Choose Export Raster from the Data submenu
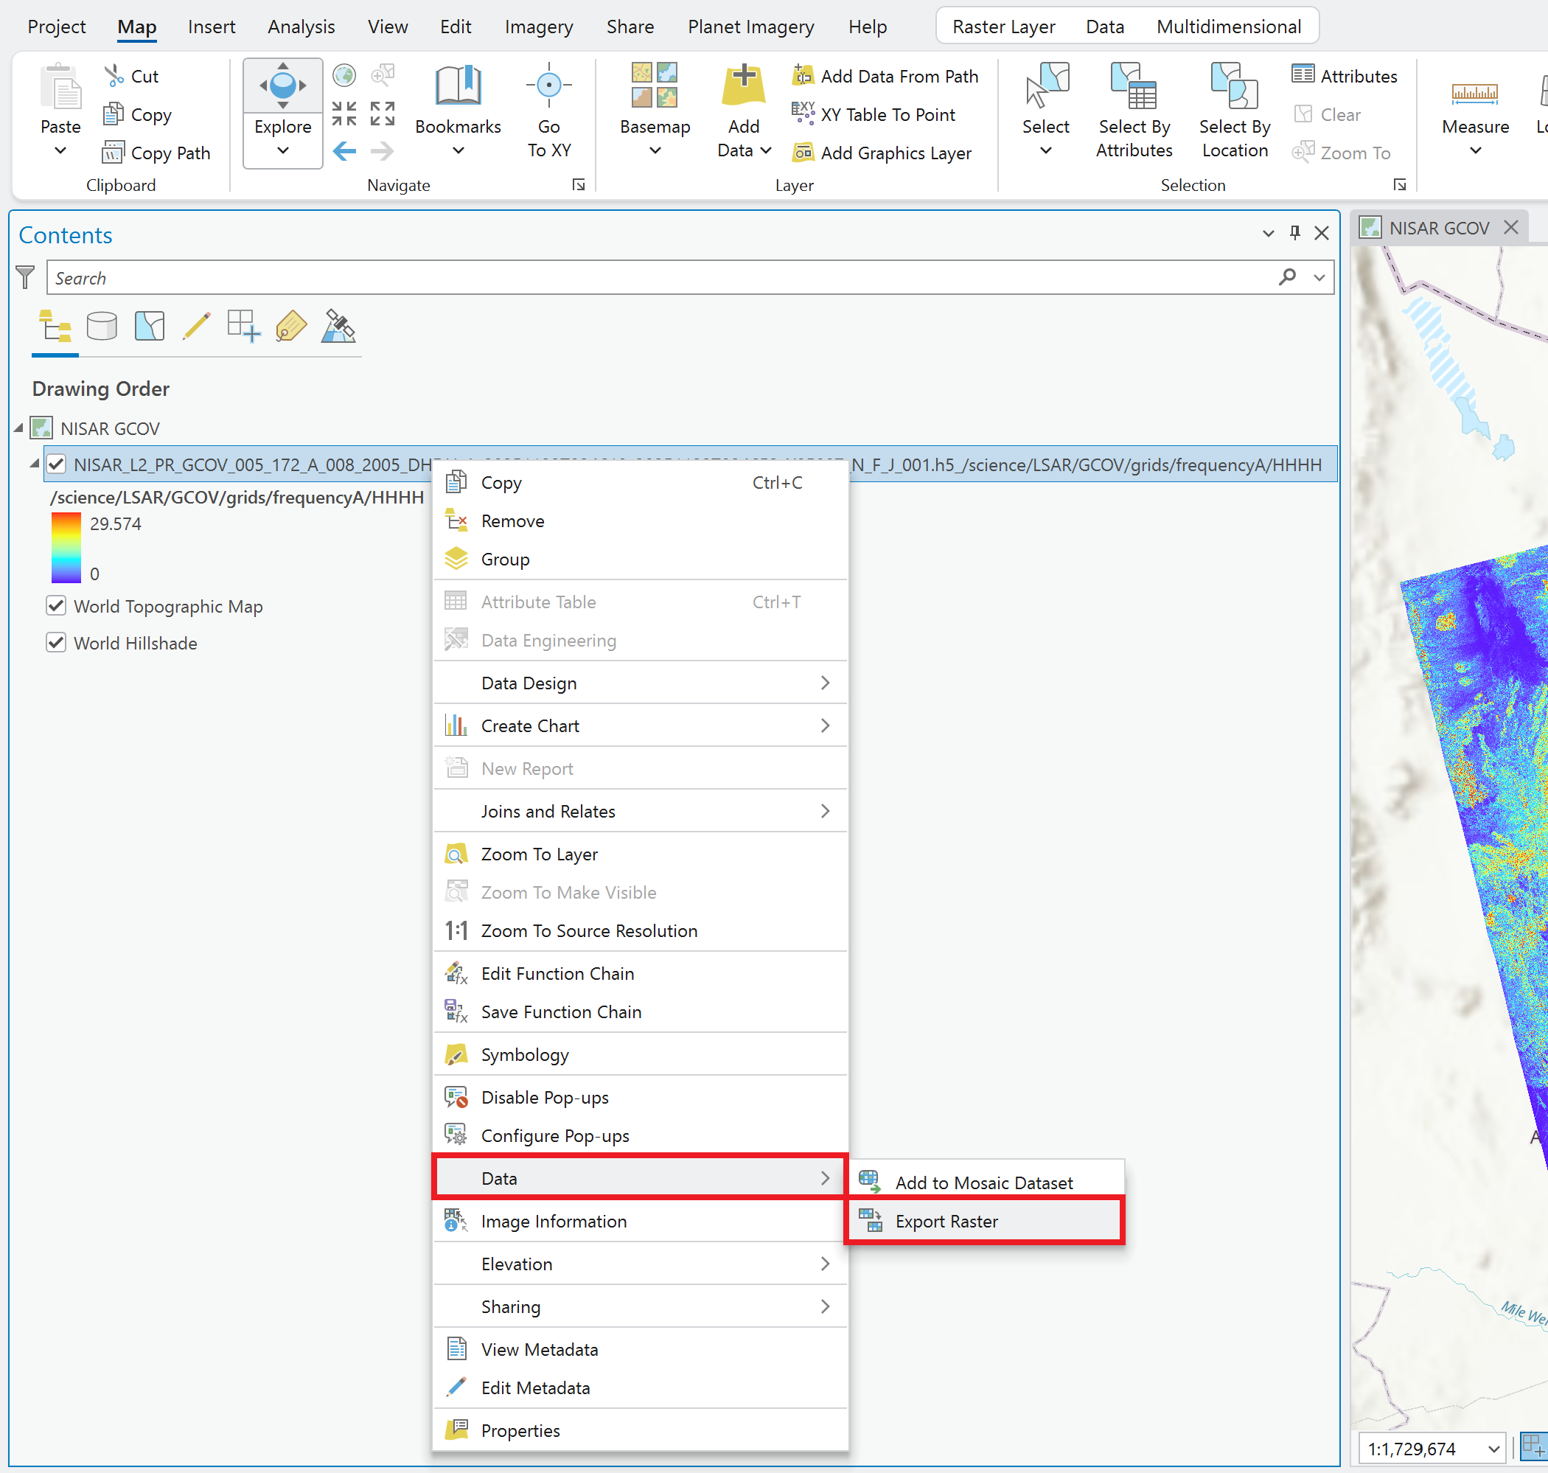Viewport: 1548px width, 1473px height. coord(946,1221)
